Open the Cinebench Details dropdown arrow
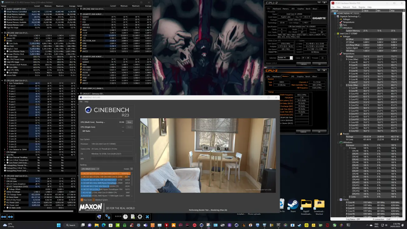407x229 pixels. (x=131, y=169)
